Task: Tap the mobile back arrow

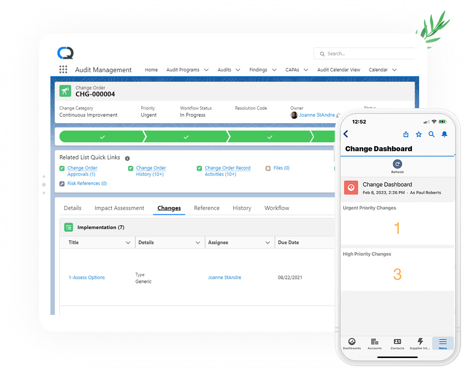Action: [x=346, y=134]
